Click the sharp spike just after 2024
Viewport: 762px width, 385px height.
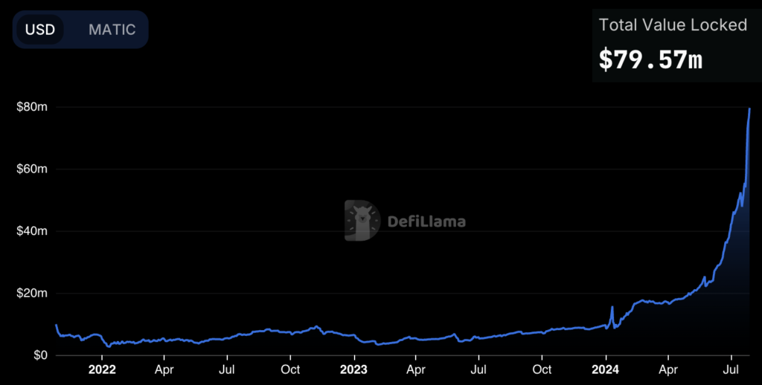[x=612, y=307]
